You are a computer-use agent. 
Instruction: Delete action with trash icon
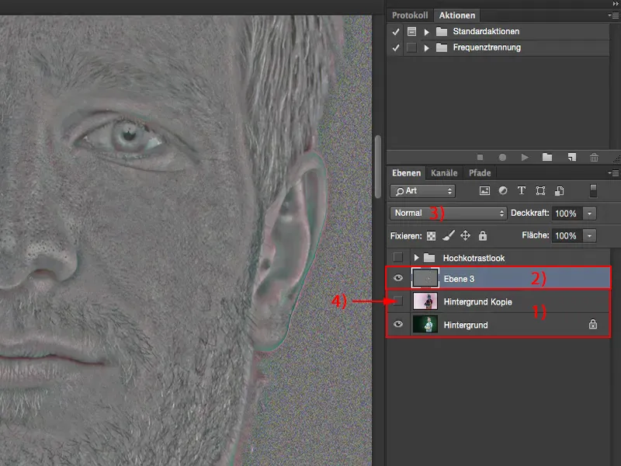(594, 158)
